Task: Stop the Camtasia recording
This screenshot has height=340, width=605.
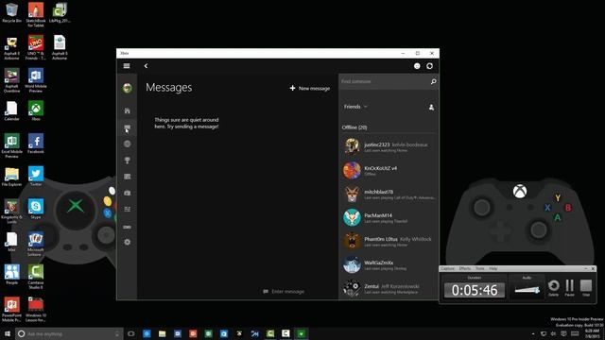Action: tap(586, 287)
